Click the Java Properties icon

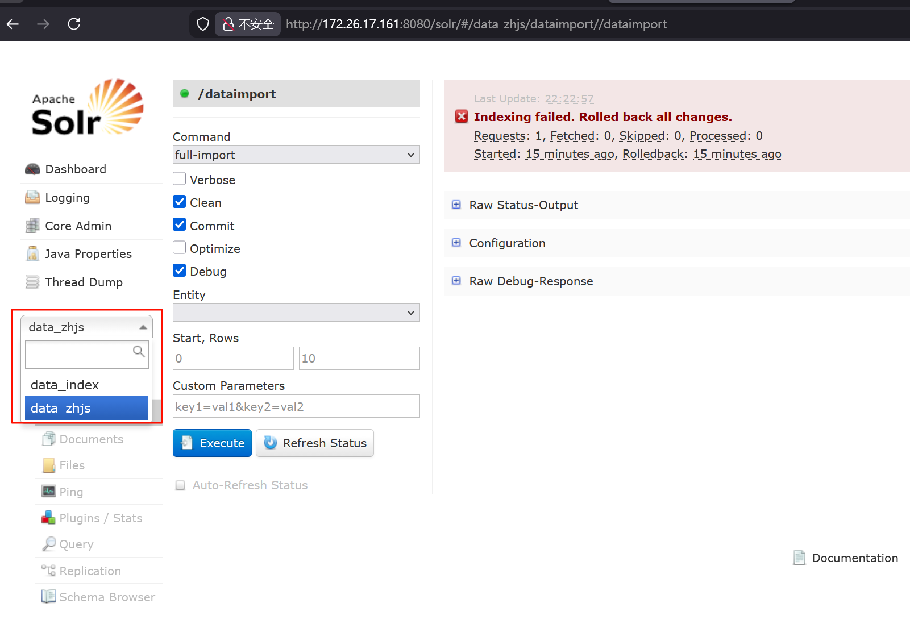coord(32,254)
